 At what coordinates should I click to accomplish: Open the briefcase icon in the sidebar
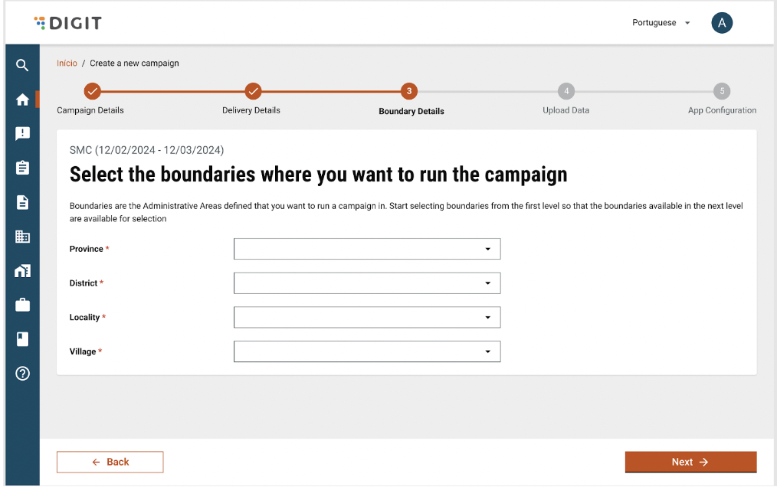22,305
